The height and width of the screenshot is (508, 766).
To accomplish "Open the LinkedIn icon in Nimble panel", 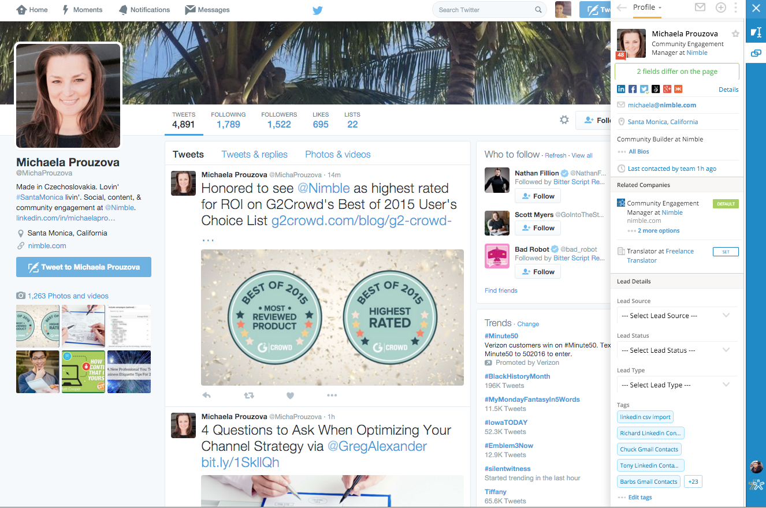I will click(x=621, y=89).
